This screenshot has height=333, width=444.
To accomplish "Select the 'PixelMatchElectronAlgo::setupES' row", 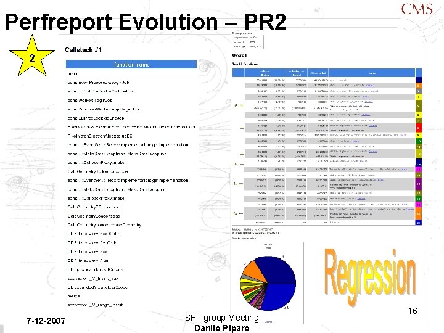I will (x=131, y=136).
